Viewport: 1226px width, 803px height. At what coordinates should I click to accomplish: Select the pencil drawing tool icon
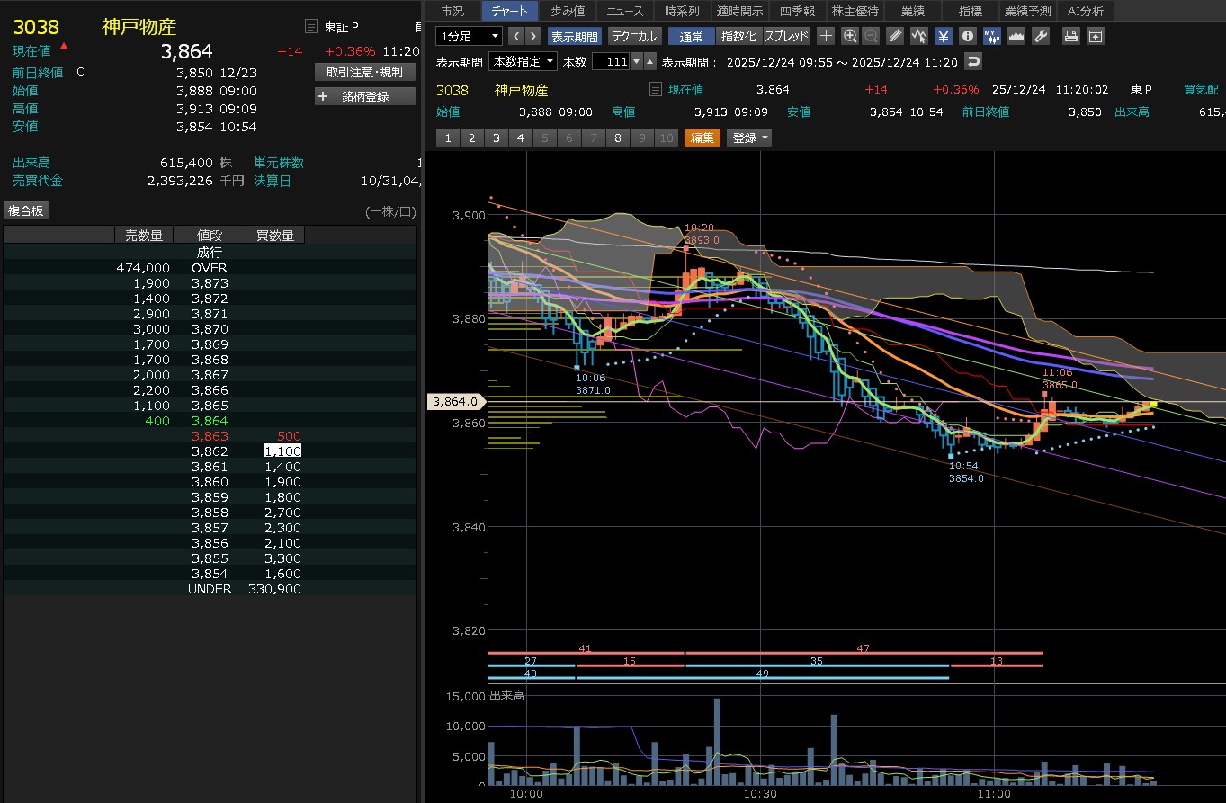894,36
